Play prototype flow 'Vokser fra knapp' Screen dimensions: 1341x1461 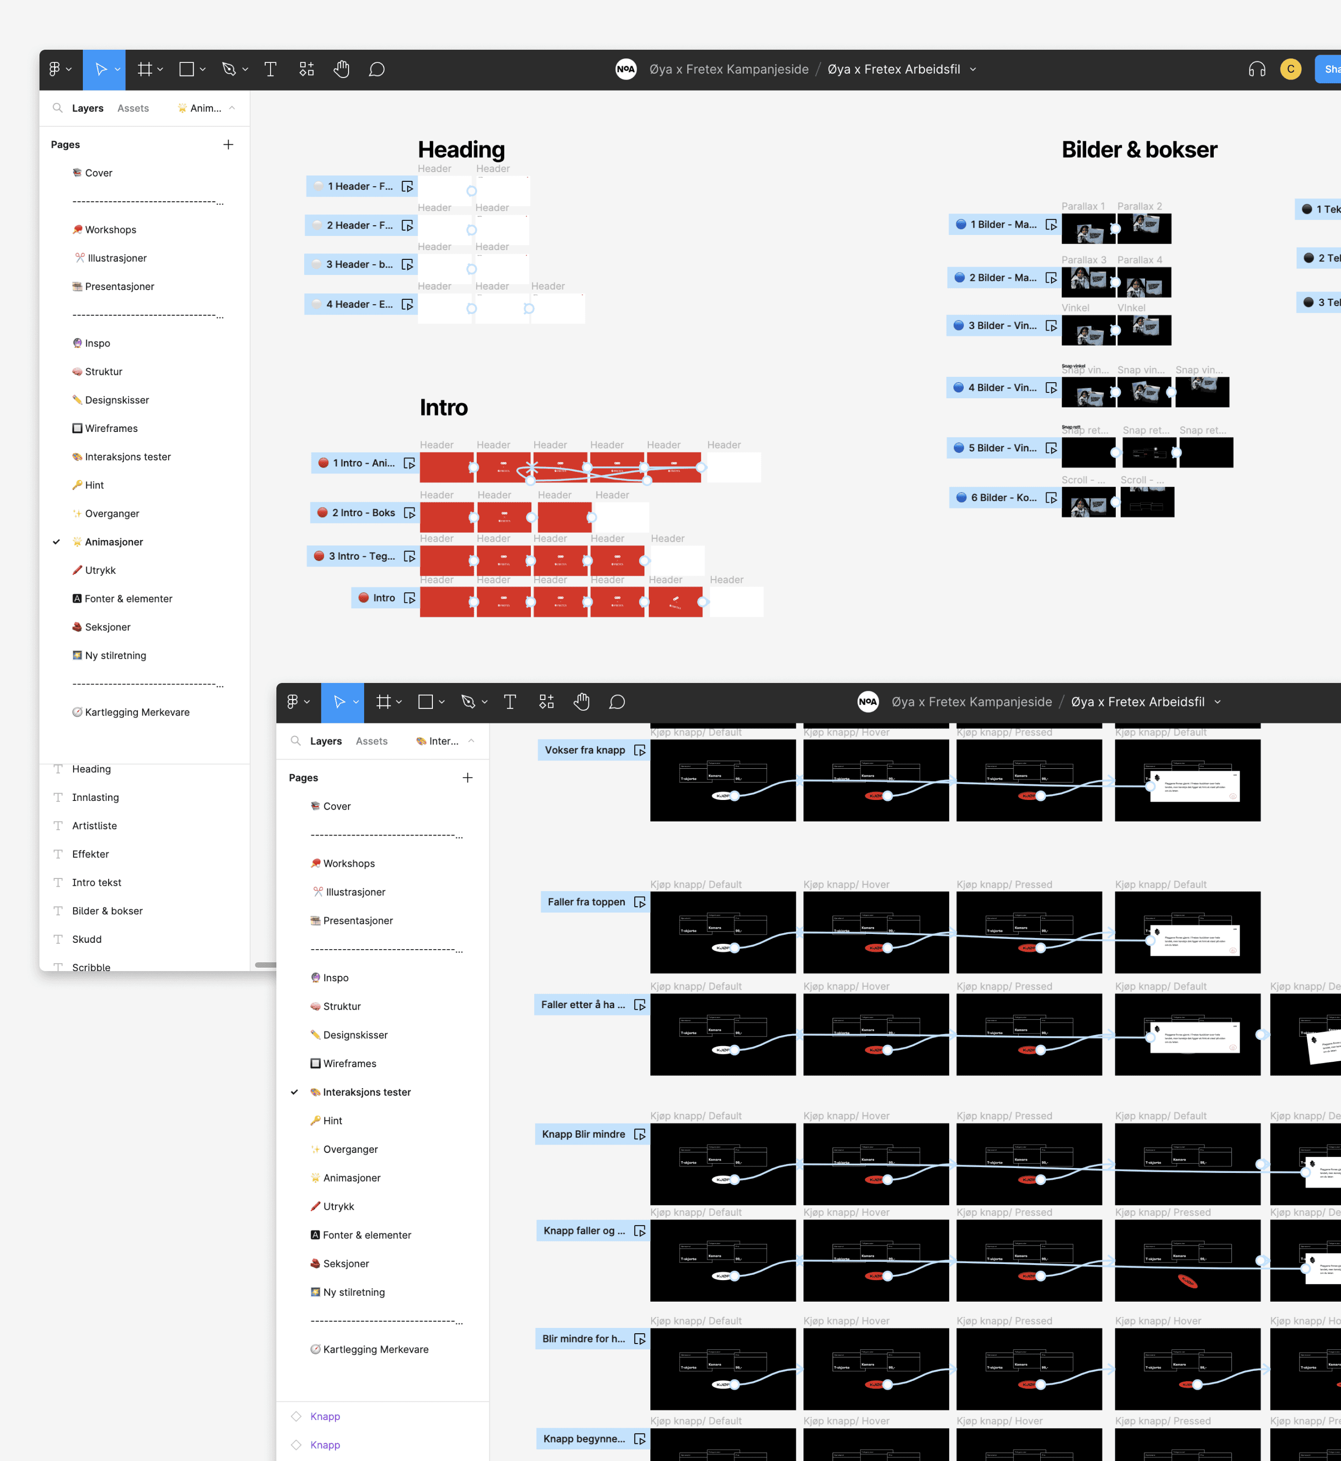click(639, 750)
